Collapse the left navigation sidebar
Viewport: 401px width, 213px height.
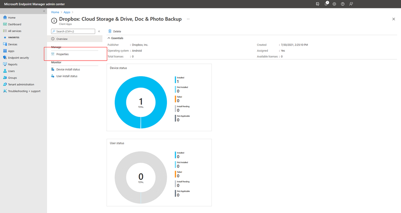44,11
